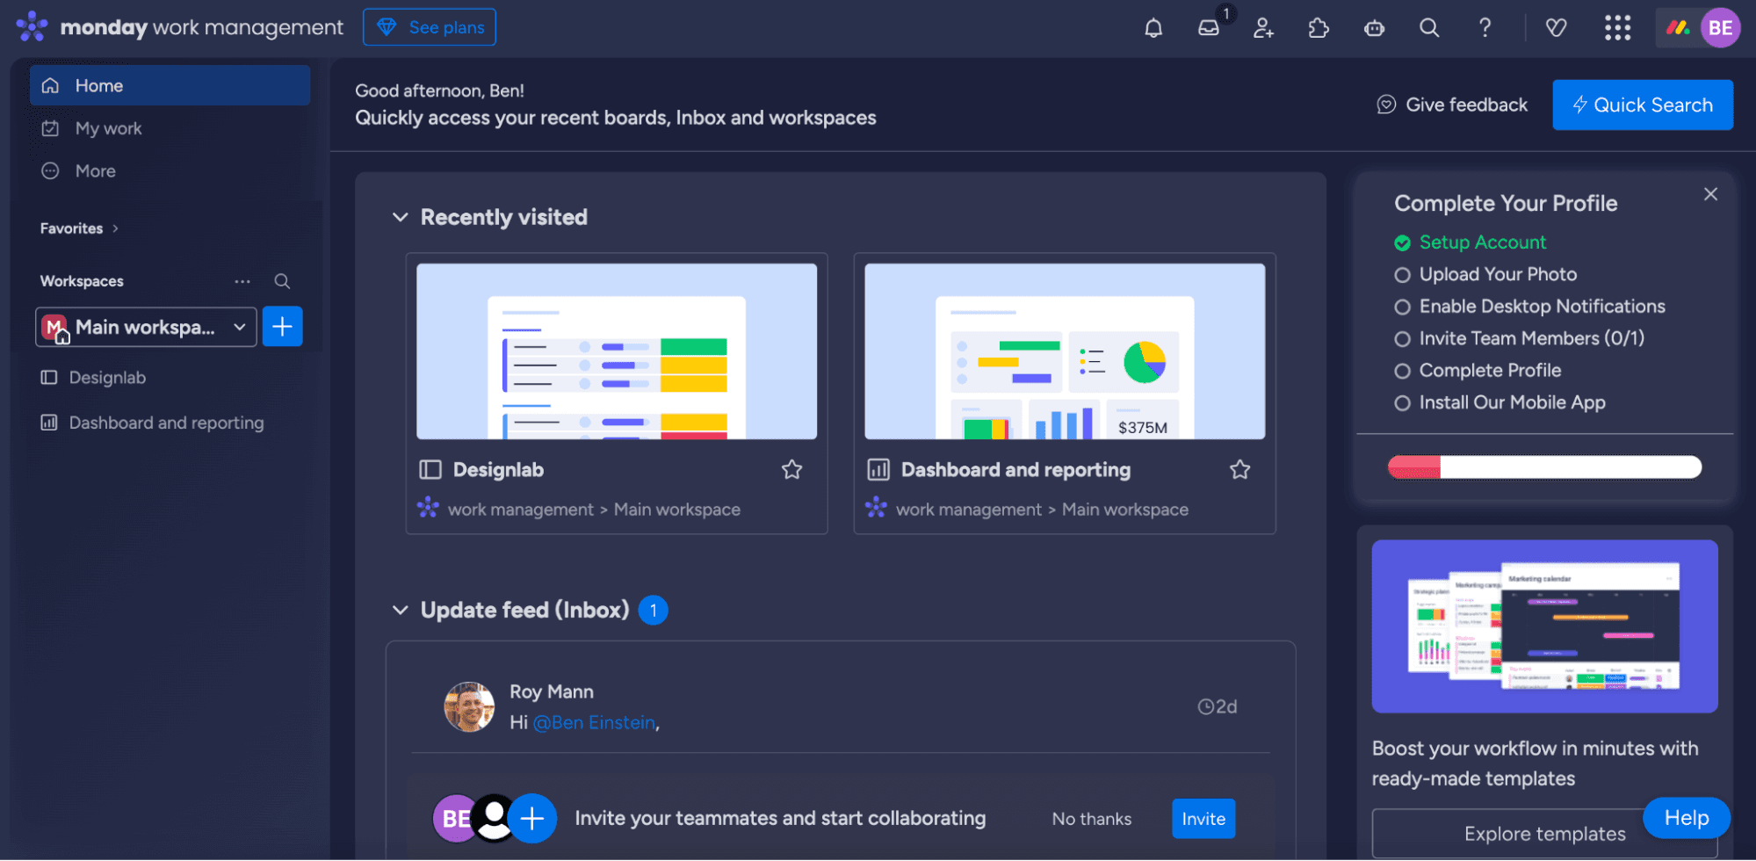
Task: Click the @Ben Einstein mention
Action: pos(595,723)
